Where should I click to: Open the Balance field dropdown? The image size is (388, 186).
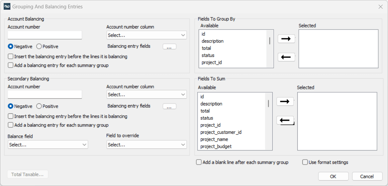click(47, 145)
